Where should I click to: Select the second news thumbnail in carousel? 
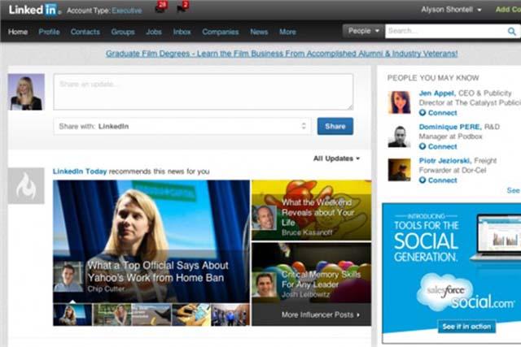pos(112,314)
